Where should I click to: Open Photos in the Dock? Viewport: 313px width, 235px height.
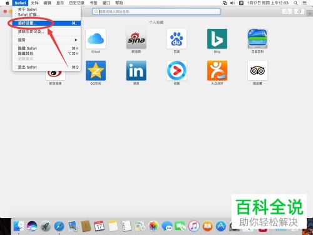pos(153,226)
